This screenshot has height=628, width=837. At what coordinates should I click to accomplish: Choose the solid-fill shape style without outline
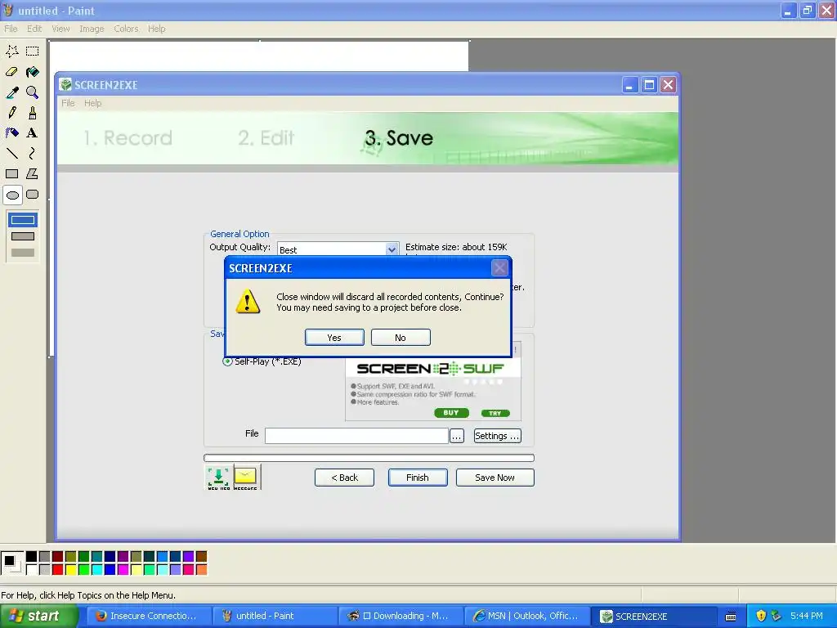(23, 253)
